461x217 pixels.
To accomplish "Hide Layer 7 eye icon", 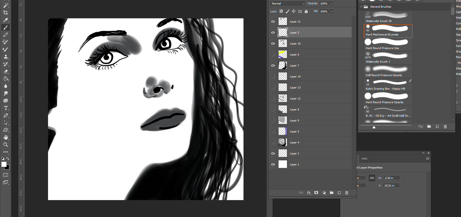I will tap(273, 66).
